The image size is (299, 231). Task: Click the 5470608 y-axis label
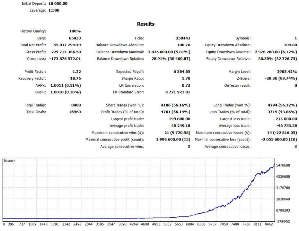click(283, 165)
